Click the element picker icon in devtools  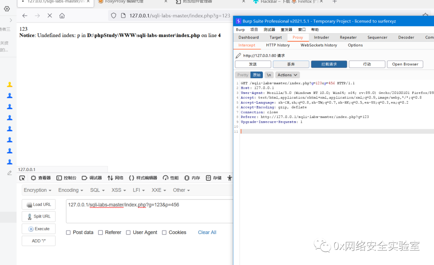click(22, 178)
